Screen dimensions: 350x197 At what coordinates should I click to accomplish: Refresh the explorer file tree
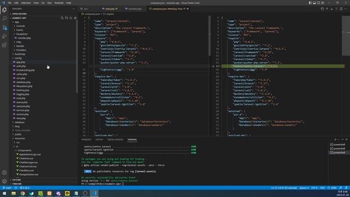click(71, 18)
